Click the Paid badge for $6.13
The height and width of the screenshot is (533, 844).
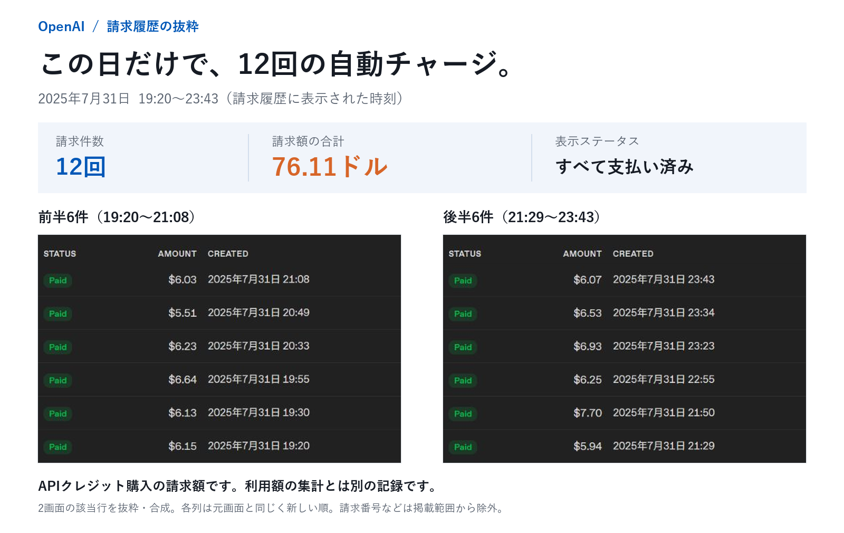coord(58,413)
